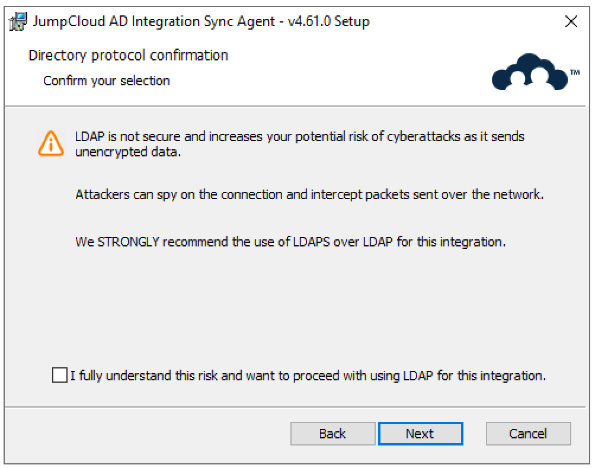
Task: Cancel the JumpCloud setup wizard
Action: [528, 434]
